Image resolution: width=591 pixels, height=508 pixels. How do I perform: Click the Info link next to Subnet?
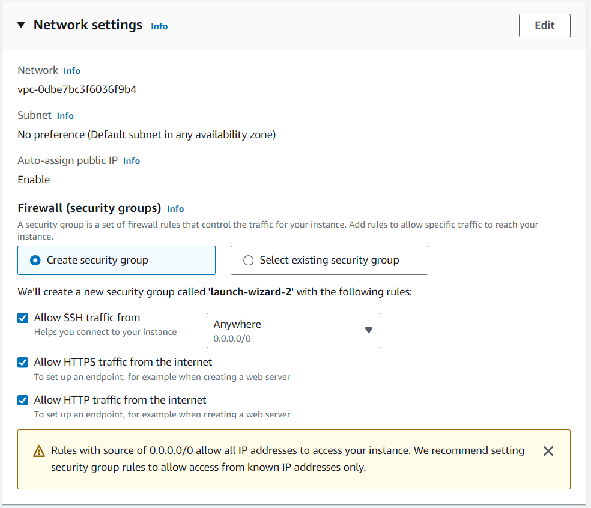click(65, 115)
